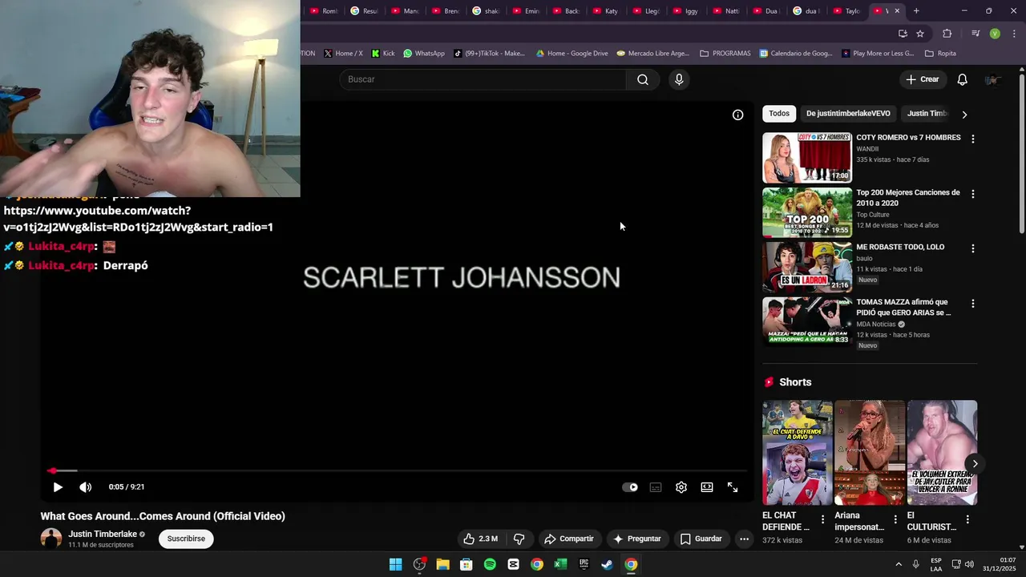The height and width of the screenshot is (577, 1026).
Task: Open the Ropita bookmark folder
Action: tap(940, 54)
